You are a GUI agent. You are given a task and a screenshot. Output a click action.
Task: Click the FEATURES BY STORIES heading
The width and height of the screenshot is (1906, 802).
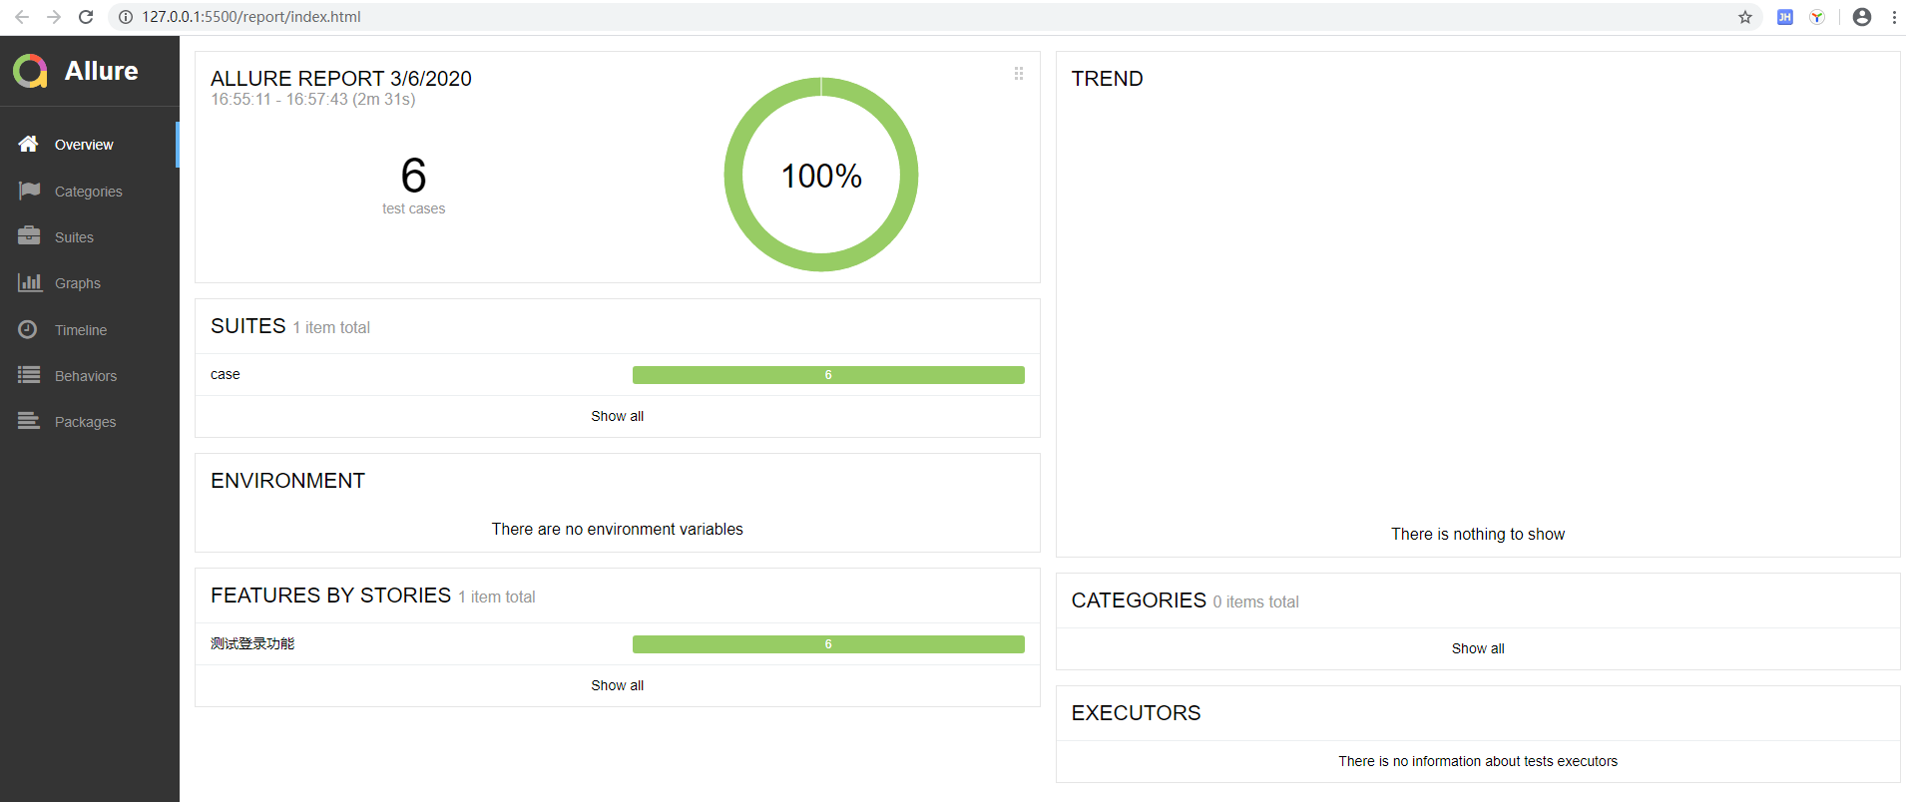(330, 596)
